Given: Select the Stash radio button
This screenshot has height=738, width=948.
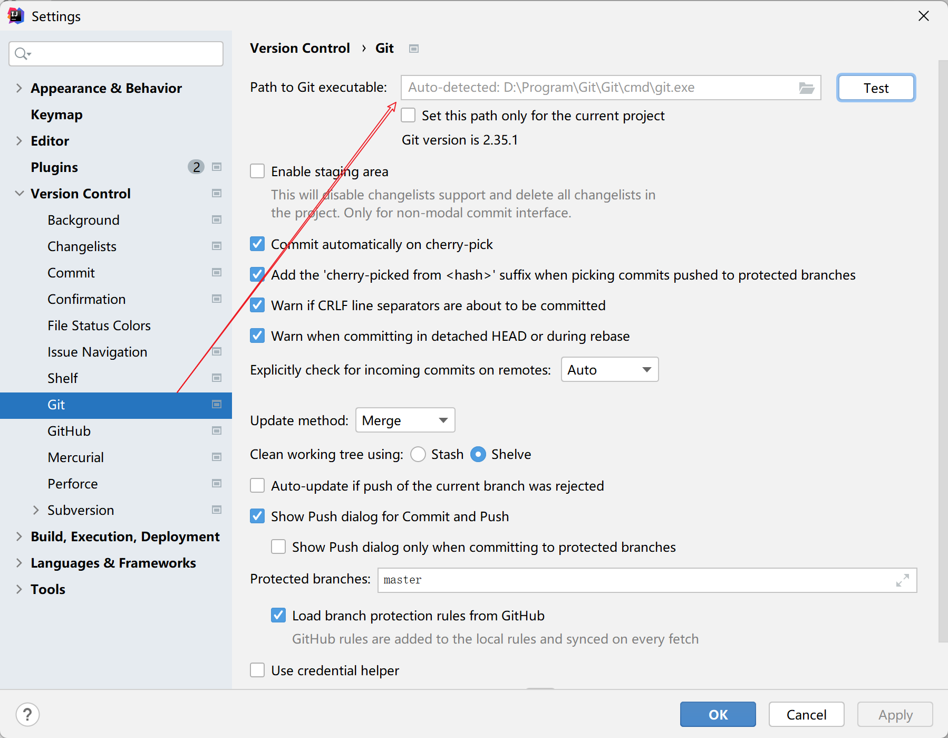Looking at the screenshot, I should [x=418, y=454].
